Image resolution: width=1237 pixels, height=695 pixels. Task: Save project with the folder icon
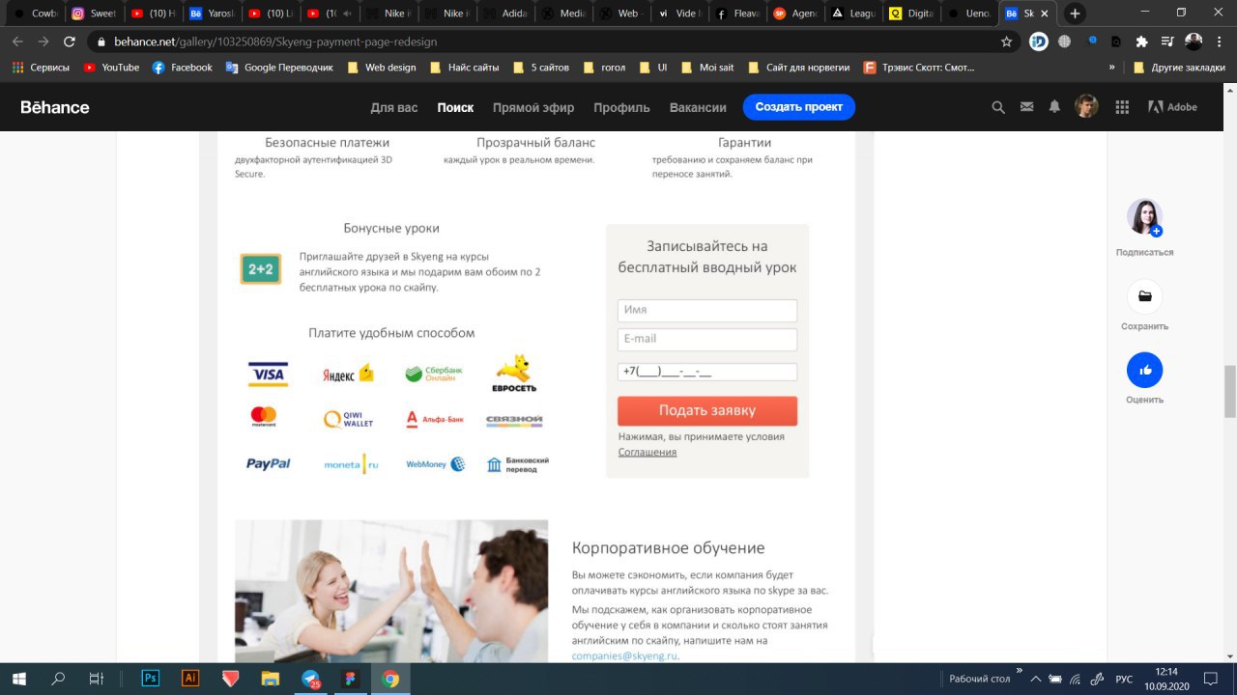point(1145,296)
